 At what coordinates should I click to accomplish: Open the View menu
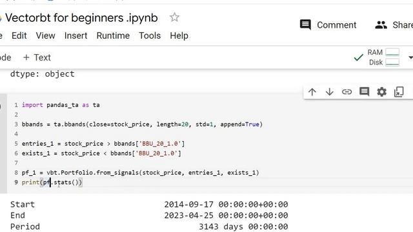click(46, 35)
